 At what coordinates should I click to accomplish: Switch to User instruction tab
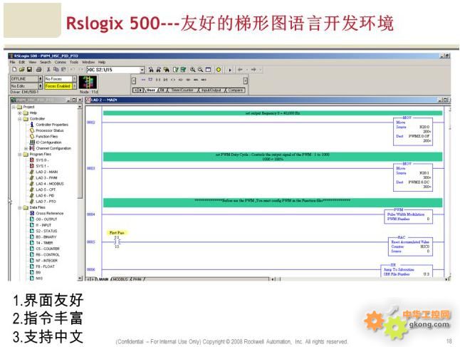(150, 90)
